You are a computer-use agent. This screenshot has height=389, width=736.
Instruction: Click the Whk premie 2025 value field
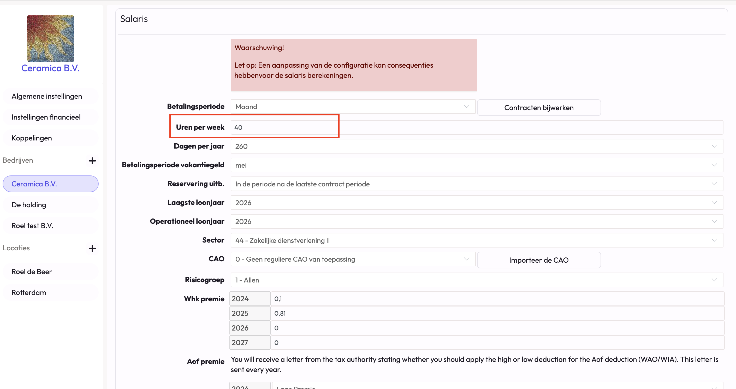click(497, 314)
